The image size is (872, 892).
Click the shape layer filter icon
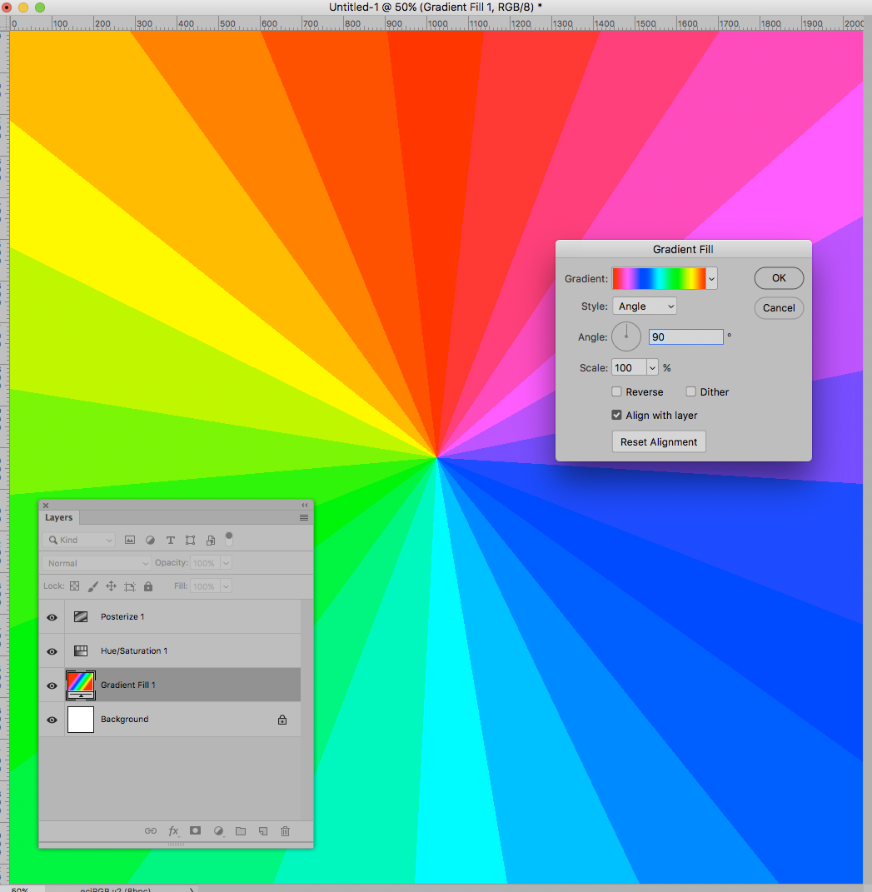(x=190, y=540)
